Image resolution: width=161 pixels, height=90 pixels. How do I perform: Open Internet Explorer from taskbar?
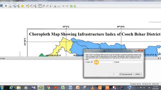(x=11, y=88)
